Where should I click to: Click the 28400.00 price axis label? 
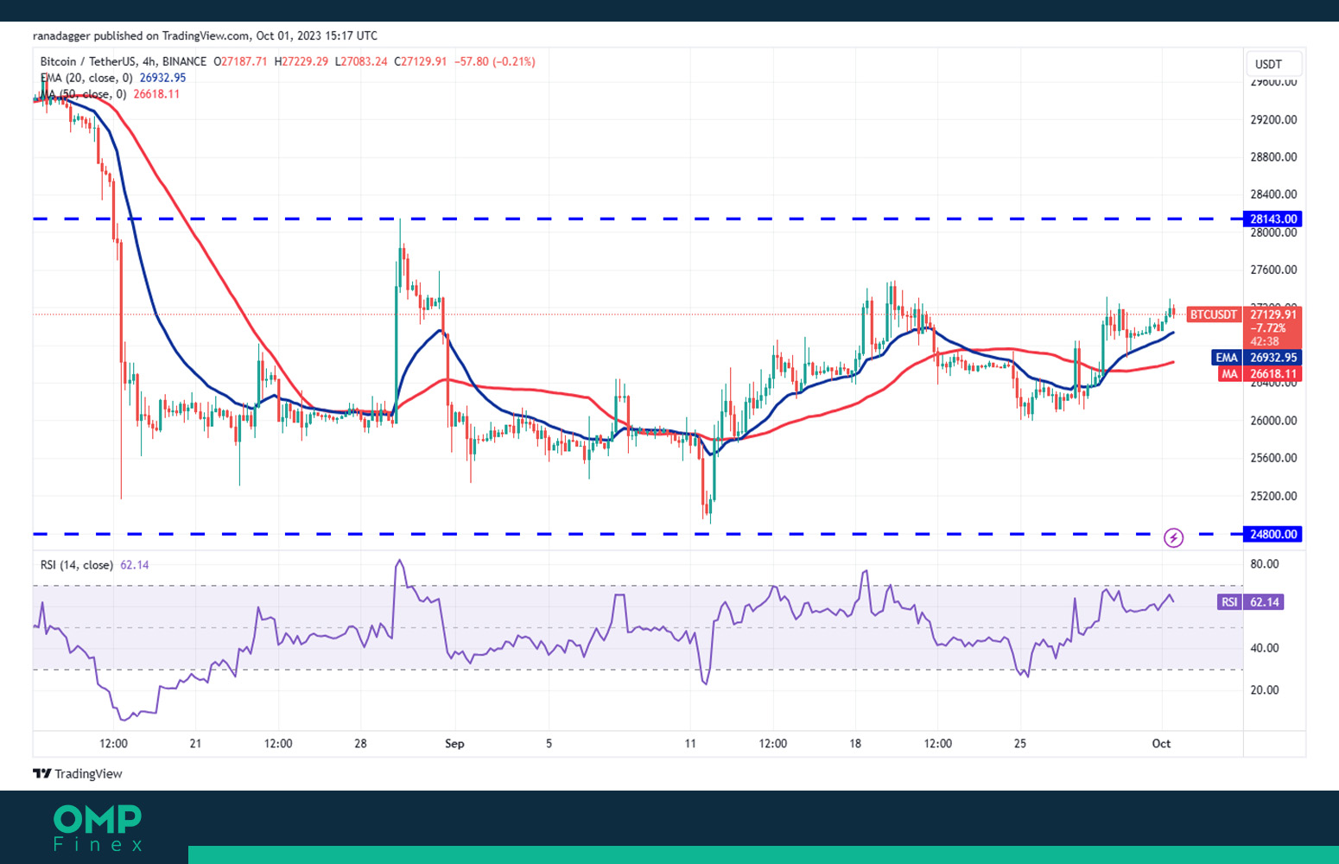tap(1273, 194)
